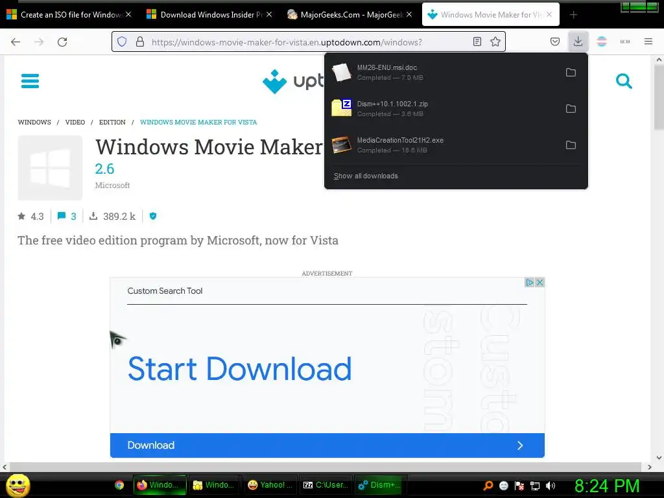Click the Start Download ad text
The height and width of the screenshot is (498, 664).
[240, 368]
